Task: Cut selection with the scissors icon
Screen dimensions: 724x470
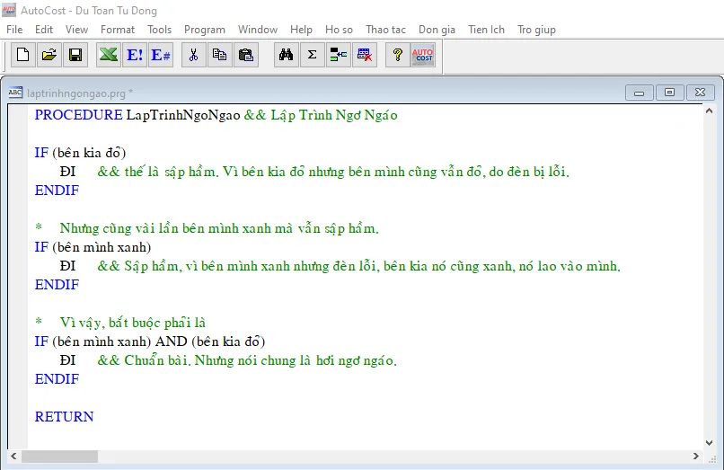Action: (x=193, y=56)
